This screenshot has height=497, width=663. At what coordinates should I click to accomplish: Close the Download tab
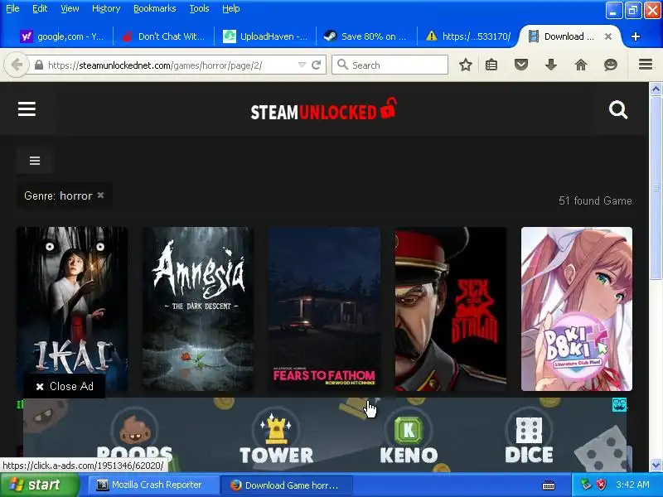608,36
